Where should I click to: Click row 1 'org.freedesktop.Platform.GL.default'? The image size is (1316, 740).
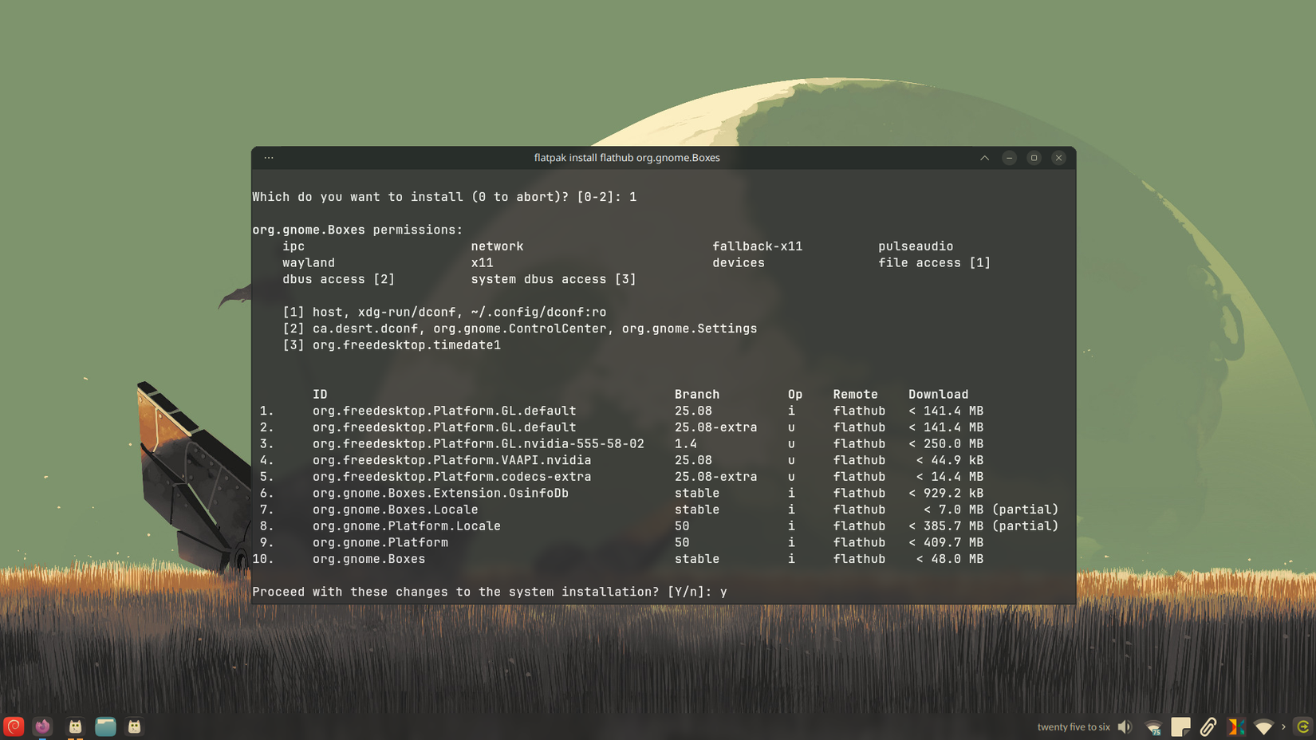(444, 411)
